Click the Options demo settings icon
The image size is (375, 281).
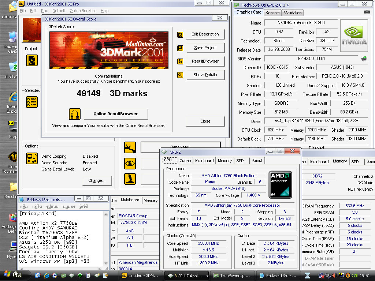[32, 158]
